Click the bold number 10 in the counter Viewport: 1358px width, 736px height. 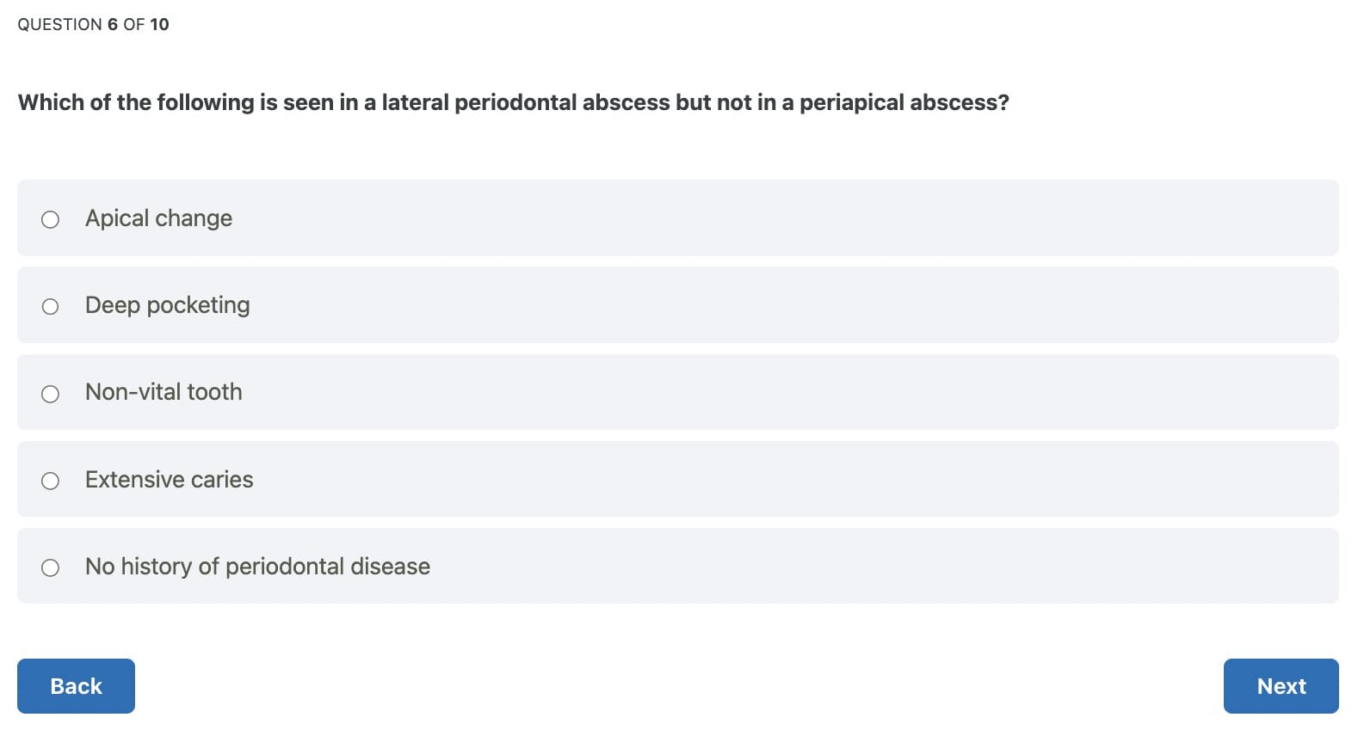(x=159, y=24)
